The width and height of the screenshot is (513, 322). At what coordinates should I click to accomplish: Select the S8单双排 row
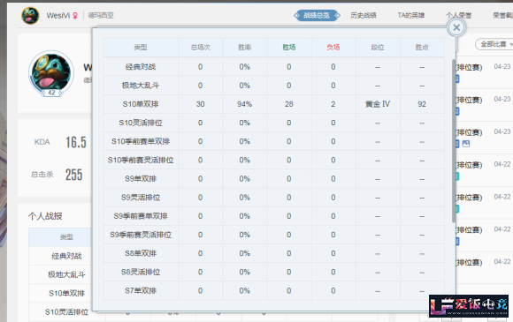(273, 253)
